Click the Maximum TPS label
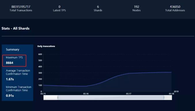The width and height of the screenshot is (195, 111). [x=14, y=58]
